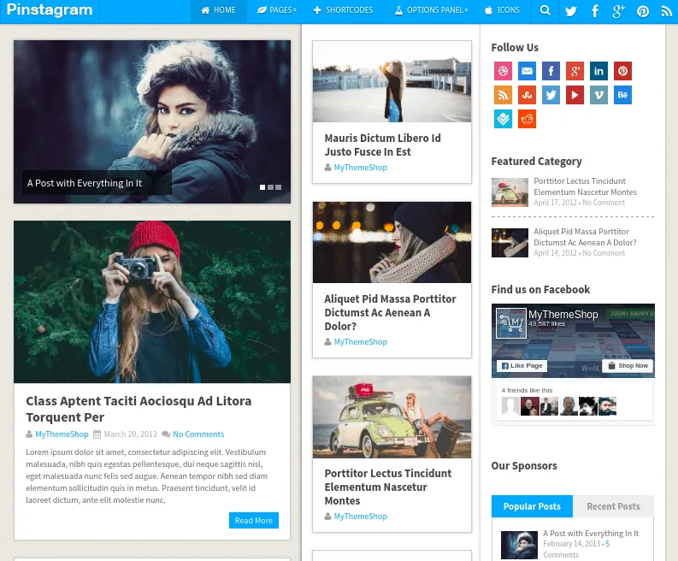
Task: Open MyThemeShop Facebook page name
Action: (x=563, y=315)
